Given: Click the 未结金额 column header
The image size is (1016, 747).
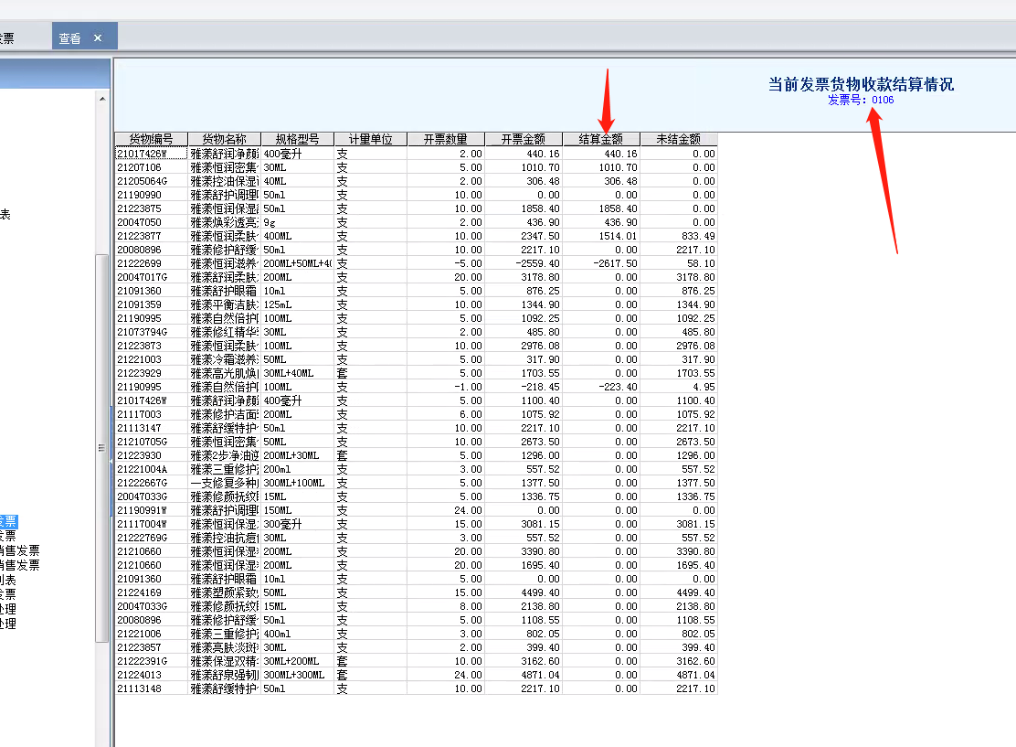Looking at the screenshot, I should 679,139.
